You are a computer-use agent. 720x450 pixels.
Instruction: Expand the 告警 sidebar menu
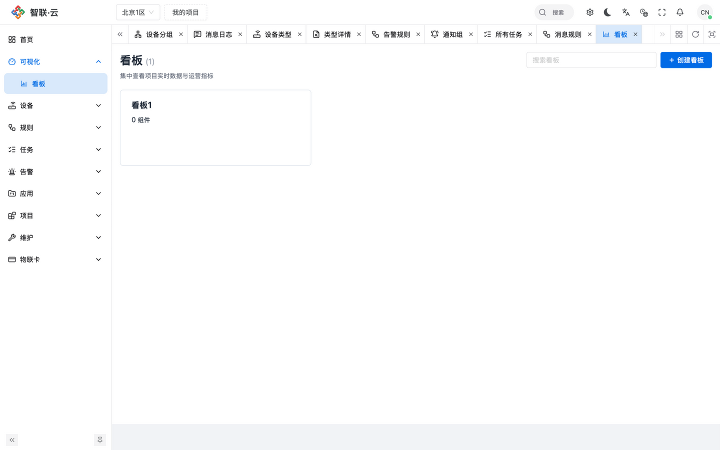click(x=55, y=171)
